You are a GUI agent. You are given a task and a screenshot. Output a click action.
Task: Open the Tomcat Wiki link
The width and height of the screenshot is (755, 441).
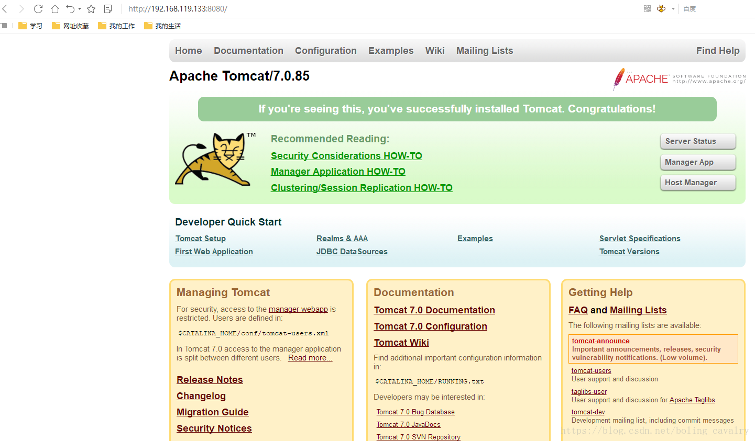[401, 343]
